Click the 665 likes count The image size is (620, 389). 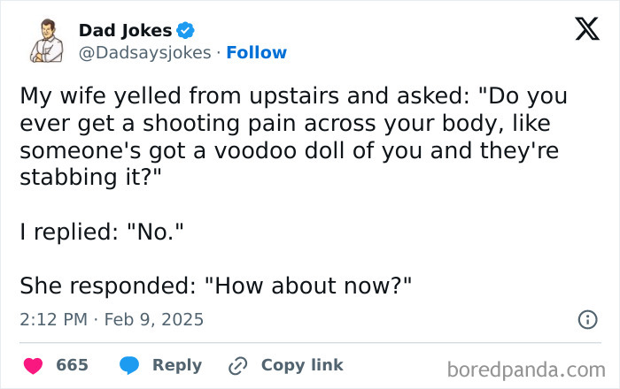72,365
